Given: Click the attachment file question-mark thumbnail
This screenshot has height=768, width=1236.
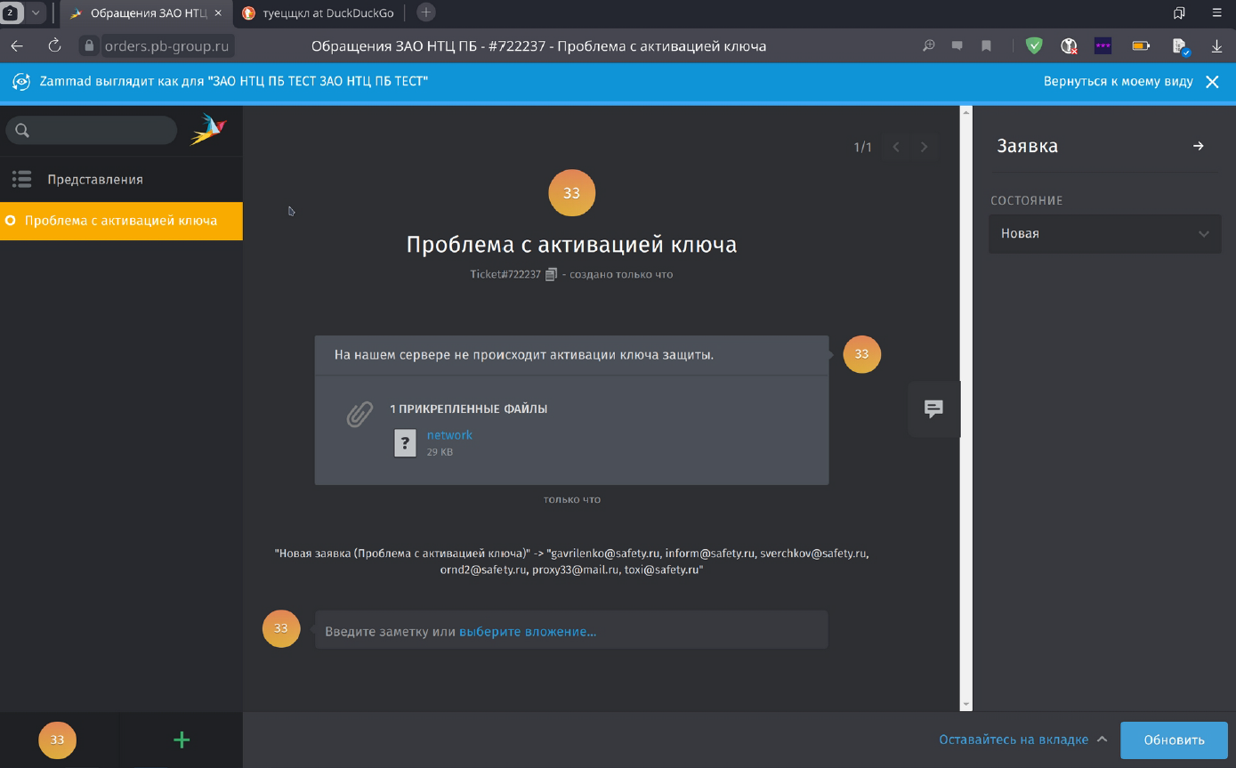Looking at the screenshot, I should coord(405,442).
